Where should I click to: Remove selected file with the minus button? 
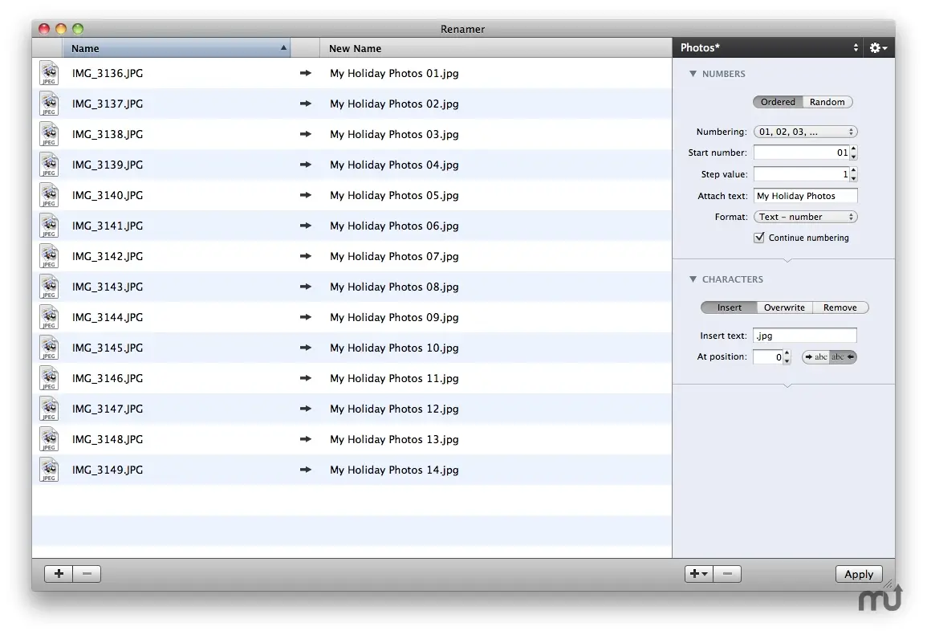[x=87, y=573]
